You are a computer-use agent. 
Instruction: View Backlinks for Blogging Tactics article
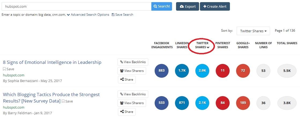click(133, 94)
